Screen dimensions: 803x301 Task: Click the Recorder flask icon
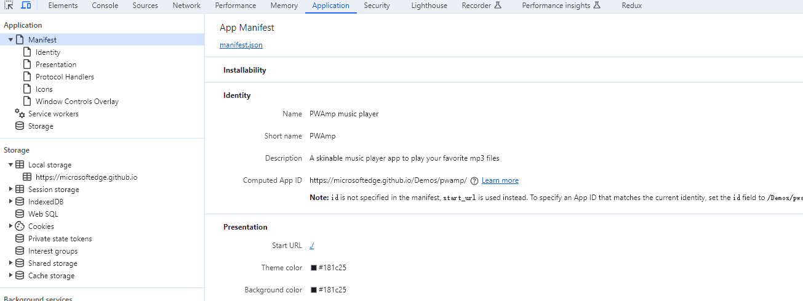coord(498,5)
